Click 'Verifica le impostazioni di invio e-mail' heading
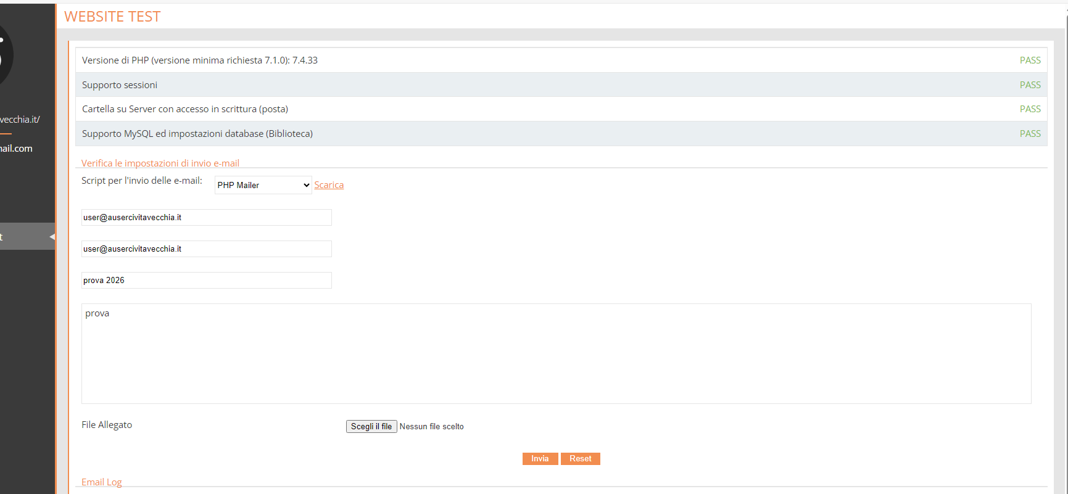Viewport: 1068px width, 494px height. [160, 163]
